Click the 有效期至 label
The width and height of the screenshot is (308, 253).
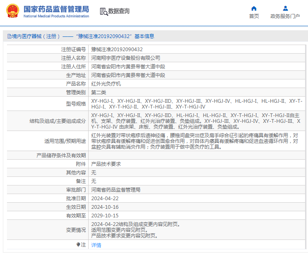coord(76,216)
